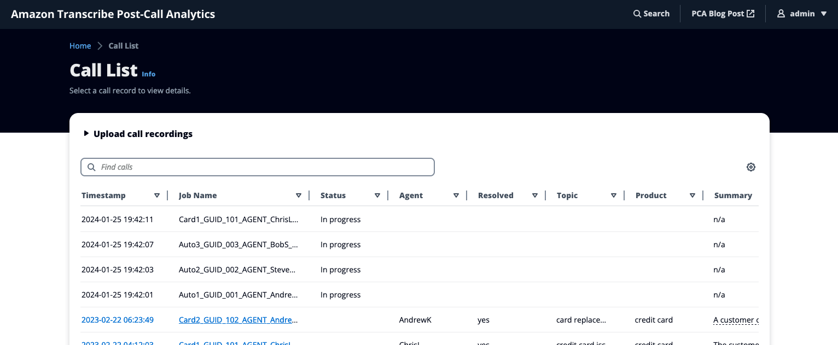Click the yes resolved cell in Card2 row
The width and height of the screenshot is (838, 345).
click(x=484, y=320)
